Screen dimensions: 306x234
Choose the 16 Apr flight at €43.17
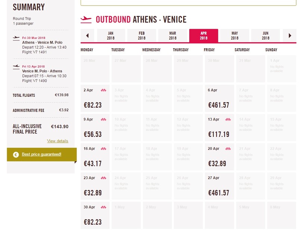95,157
